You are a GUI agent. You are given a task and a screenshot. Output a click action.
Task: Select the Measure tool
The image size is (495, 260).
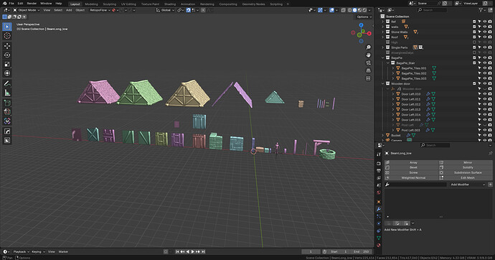tap(7, 93)
